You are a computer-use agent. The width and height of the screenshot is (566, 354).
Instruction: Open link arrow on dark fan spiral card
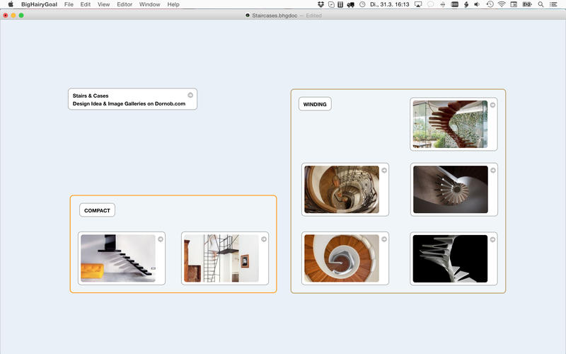click(493, 171)
